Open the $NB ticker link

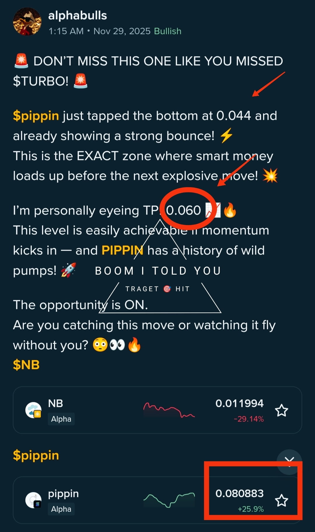tap(26, 365)
